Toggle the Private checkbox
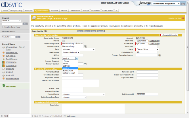 [63, 41]
